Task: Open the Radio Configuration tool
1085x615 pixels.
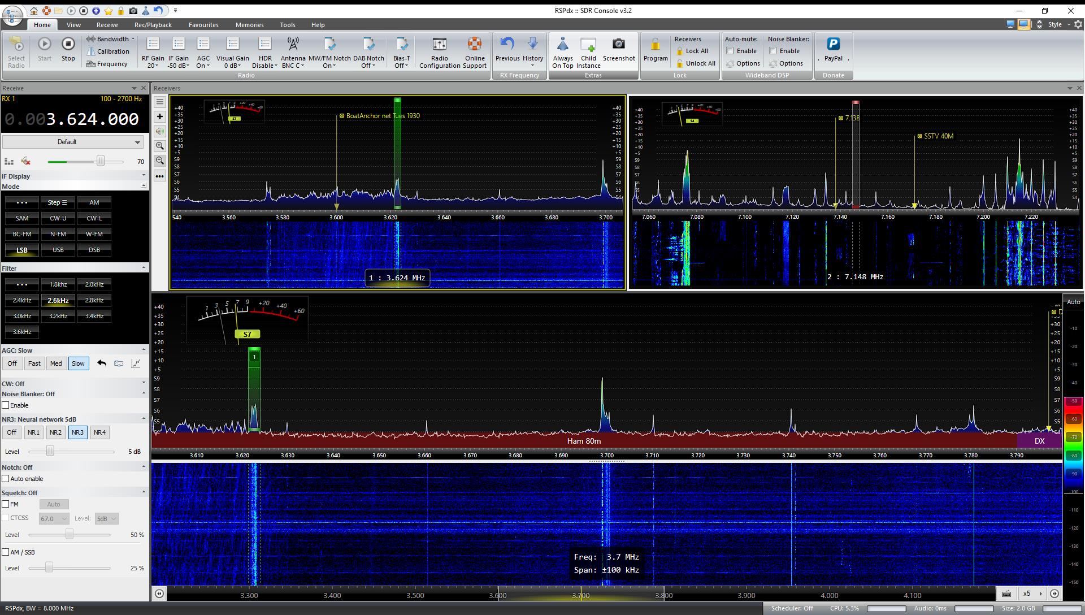Action: tap(439, 44)
